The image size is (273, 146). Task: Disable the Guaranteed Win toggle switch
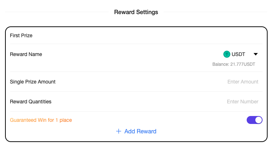pos(255,120)
